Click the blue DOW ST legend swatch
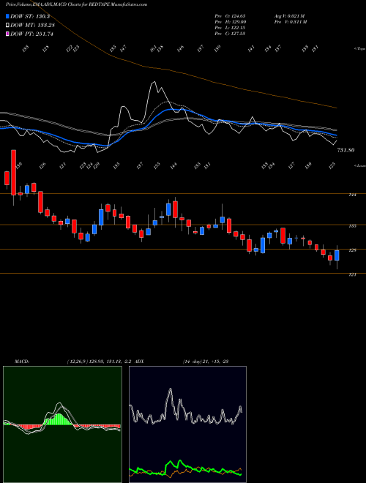 pyautogui.click(x=7, y=16)
